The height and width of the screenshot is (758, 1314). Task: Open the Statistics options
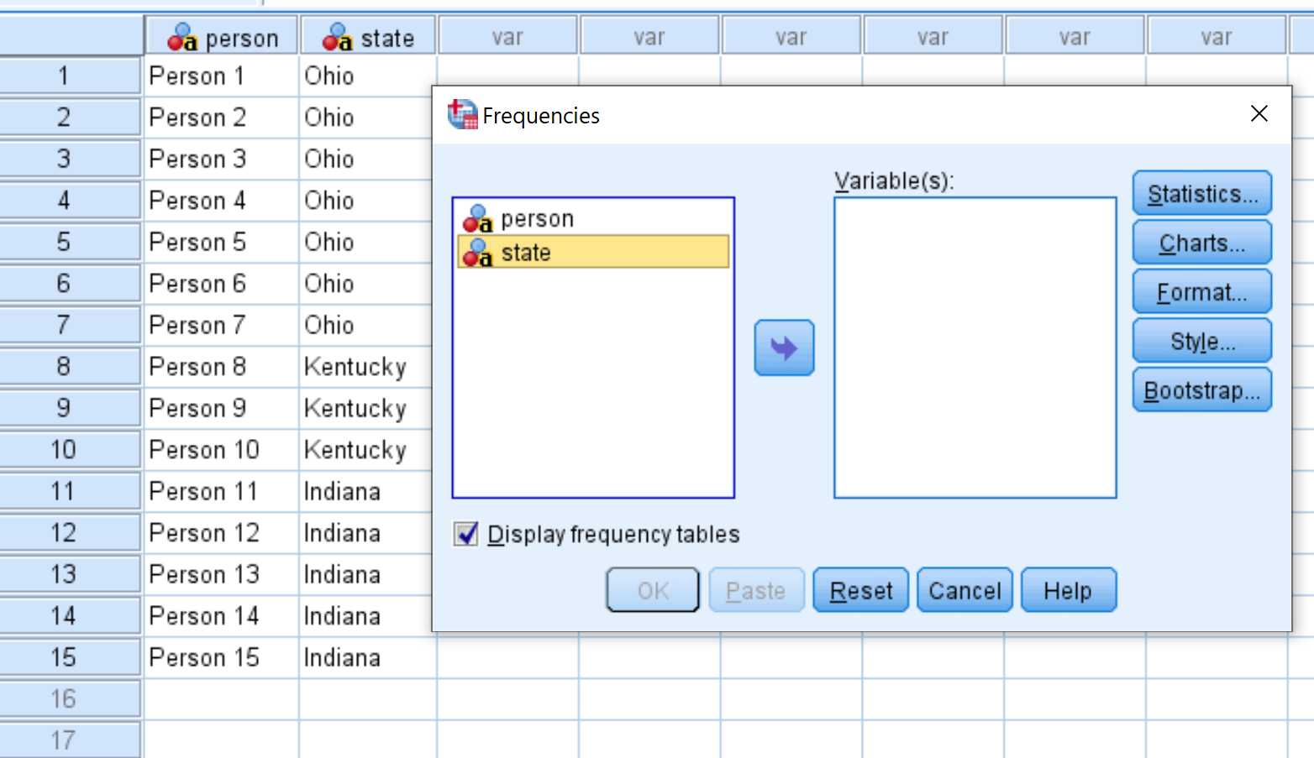(x=1201, y=194)
